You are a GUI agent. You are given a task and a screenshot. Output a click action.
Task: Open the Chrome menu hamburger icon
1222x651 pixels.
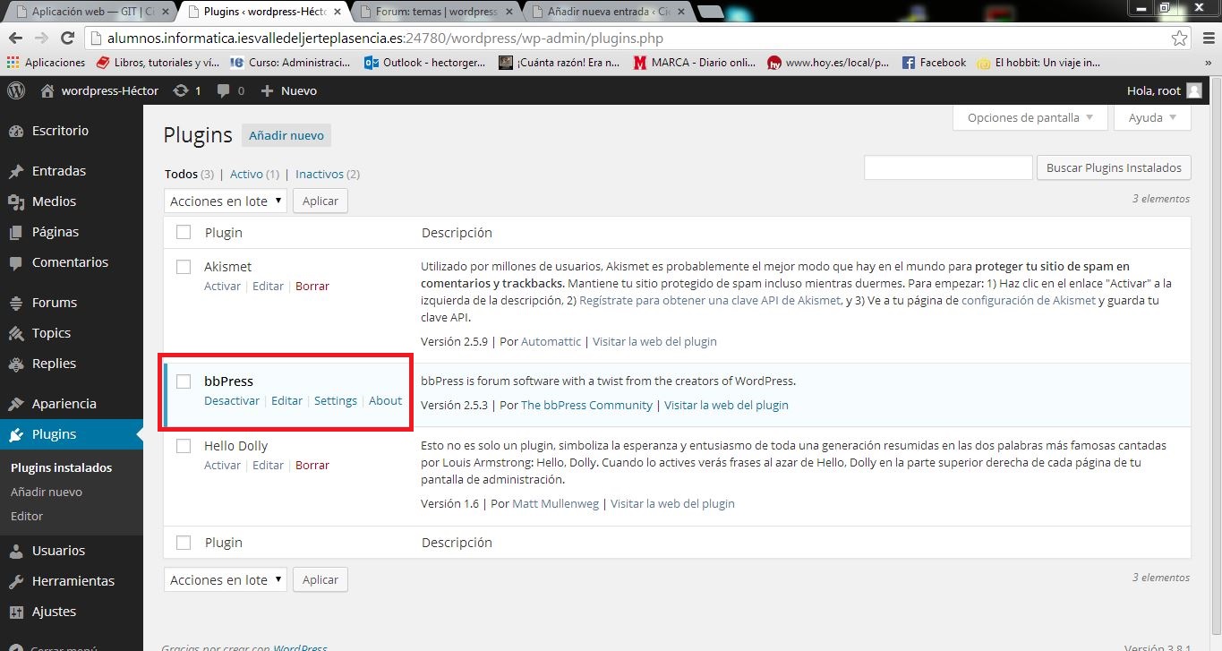(x=1205, y=39)
